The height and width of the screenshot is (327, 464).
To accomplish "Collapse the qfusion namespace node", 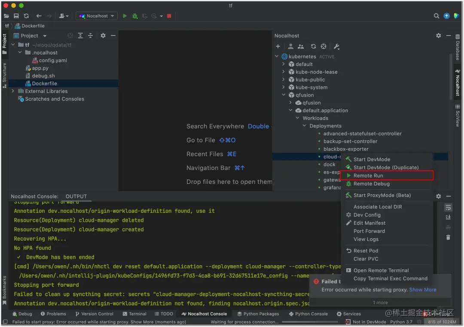I will click(284, 94).
